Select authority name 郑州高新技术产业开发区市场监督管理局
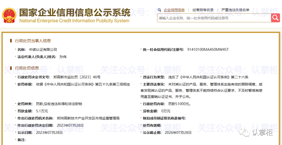The width and height of the screenshot is (282, 145). 88,118
